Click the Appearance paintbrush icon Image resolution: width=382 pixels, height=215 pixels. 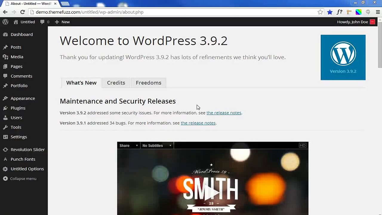(x=5, y=98)
